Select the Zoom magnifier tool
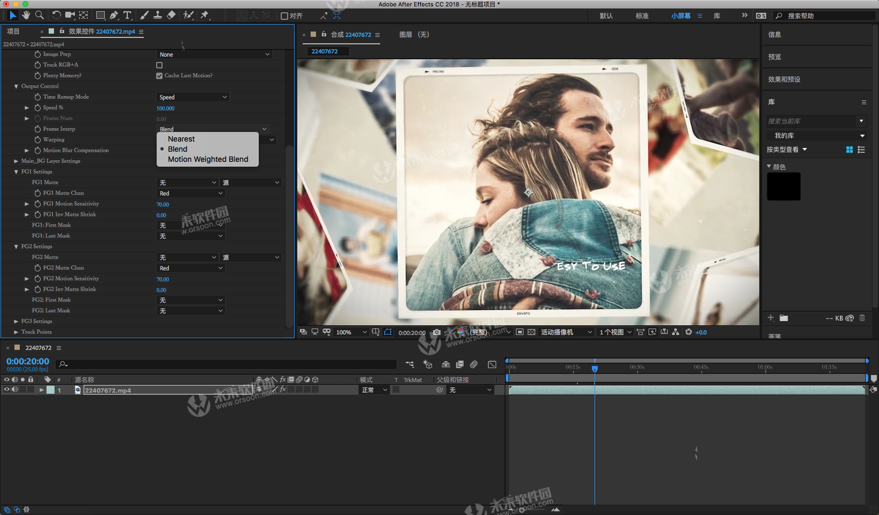 (39, 15)
